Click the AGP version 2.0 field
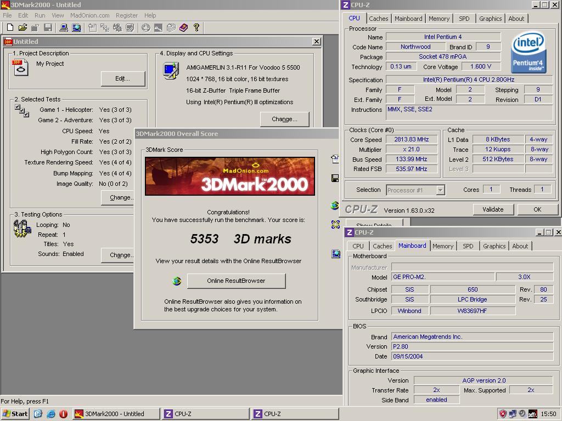This screenshot has width=562, height=421. (484, 380)
